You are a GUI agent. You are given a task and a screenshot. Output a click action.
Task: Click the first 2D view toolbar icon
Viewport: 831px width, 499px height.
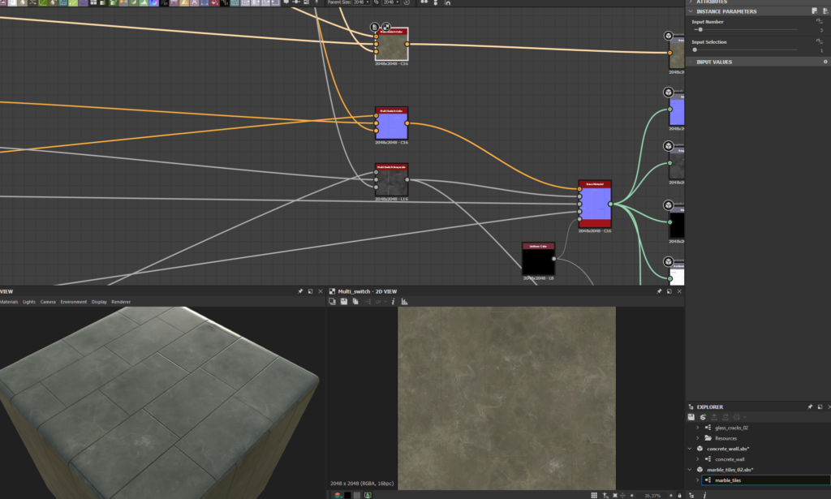click(332, 301)
